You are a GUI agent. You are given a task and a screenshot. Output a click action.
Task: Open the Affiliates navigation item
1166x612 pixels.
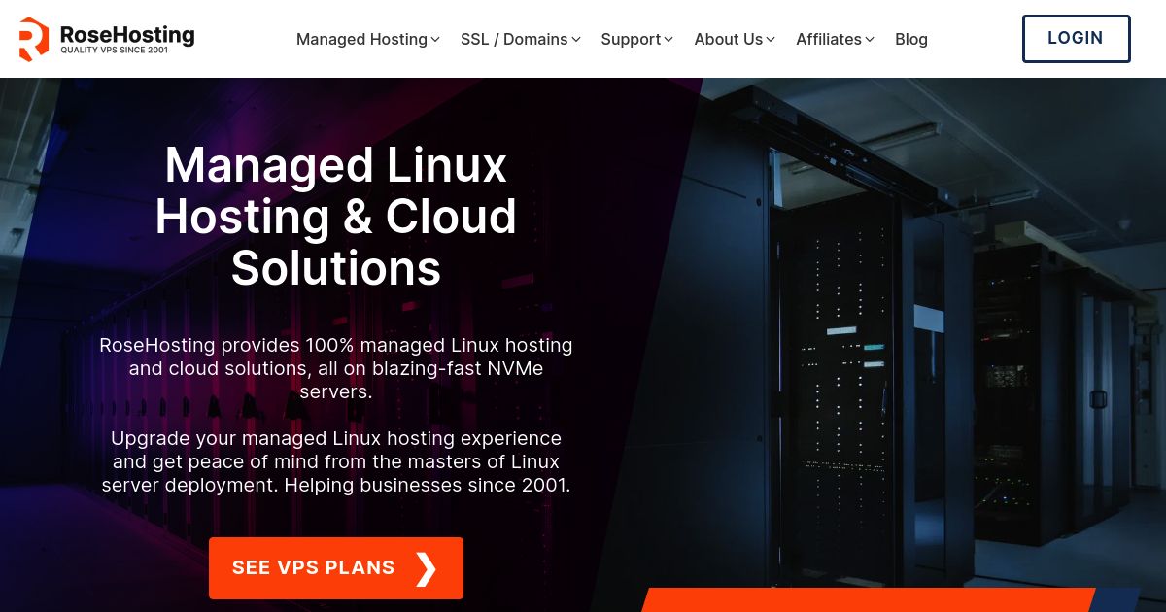pos(828,40)
